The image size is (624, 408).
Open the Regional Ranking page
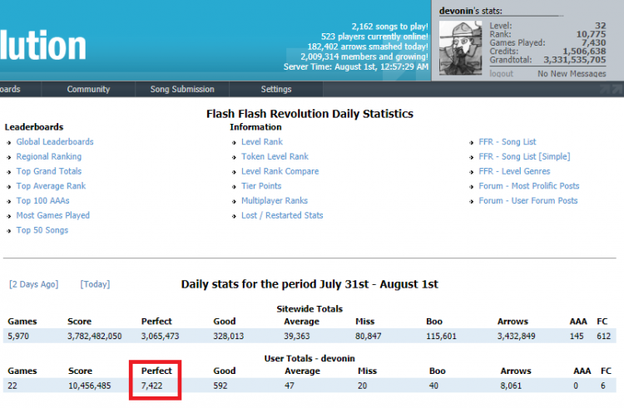click(x=49, y=157)
